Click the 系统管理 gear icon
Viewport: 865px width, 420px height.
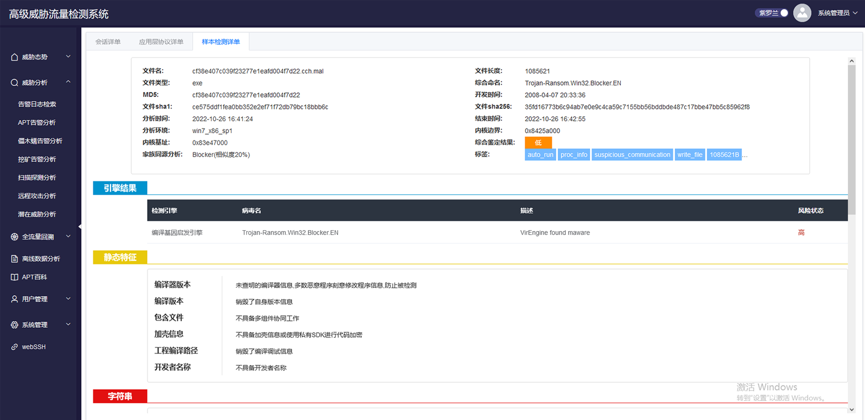tap(14, 324)
